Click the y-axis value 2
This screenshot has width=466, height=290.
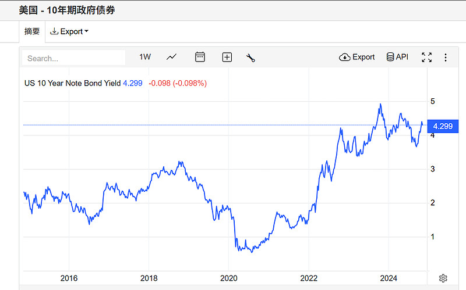click(433, 203)
